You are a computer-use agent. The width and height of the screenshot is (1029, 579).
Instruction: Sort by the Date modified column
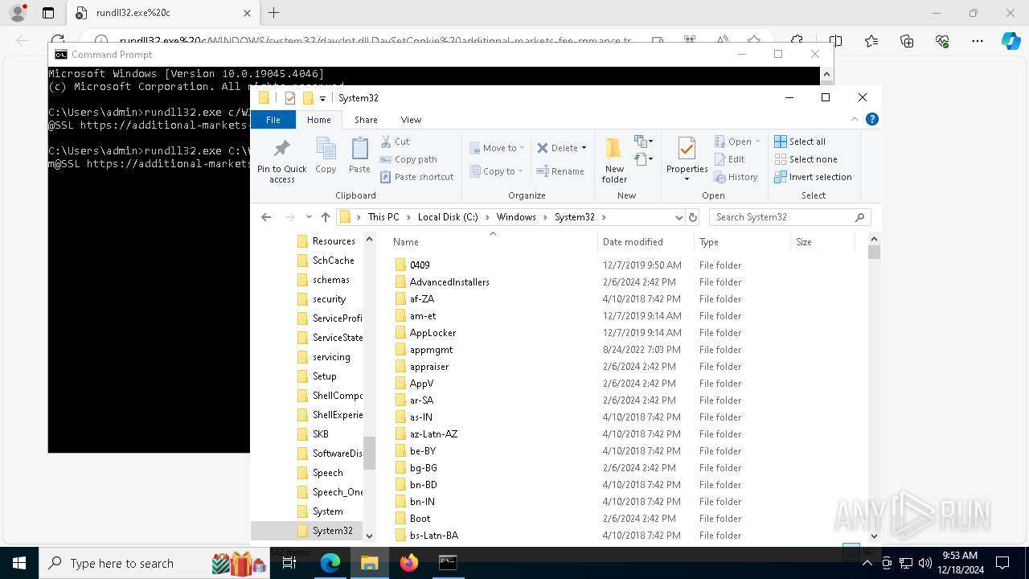tap(646, 242)
